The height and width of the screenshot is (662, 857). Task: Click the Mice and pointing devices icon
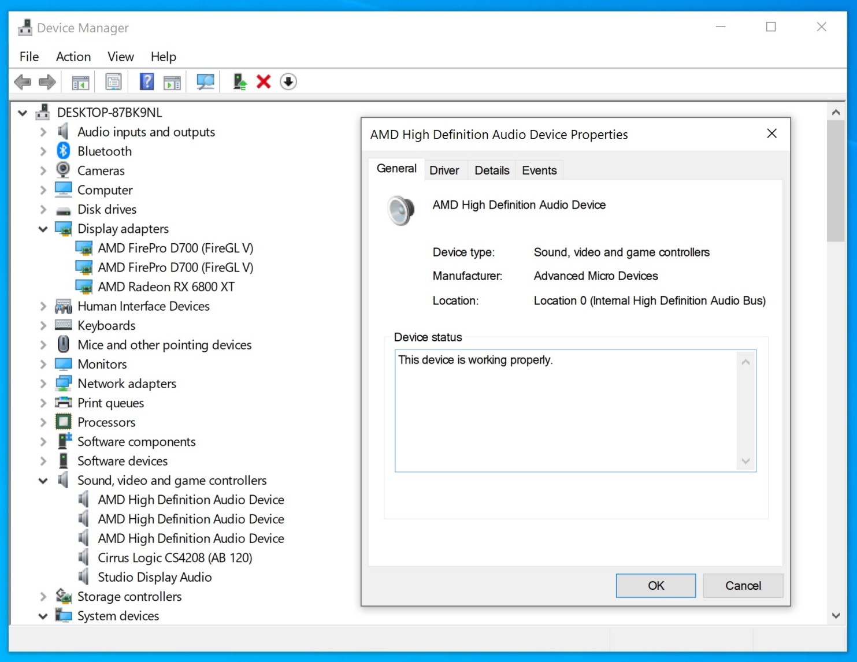click(63, 344)
